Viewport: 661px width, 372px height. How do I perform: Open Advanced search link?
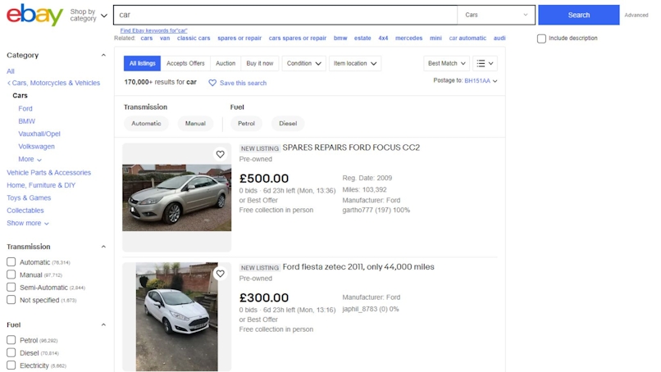coord(636,16)
